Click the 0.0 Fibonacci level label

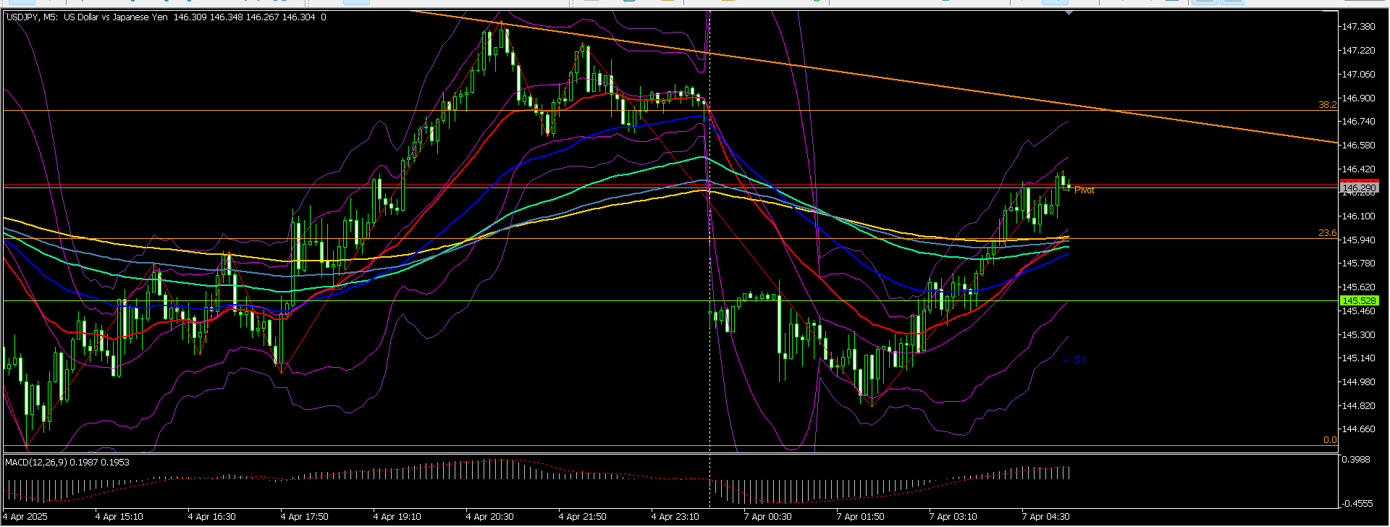point(1329,440)
